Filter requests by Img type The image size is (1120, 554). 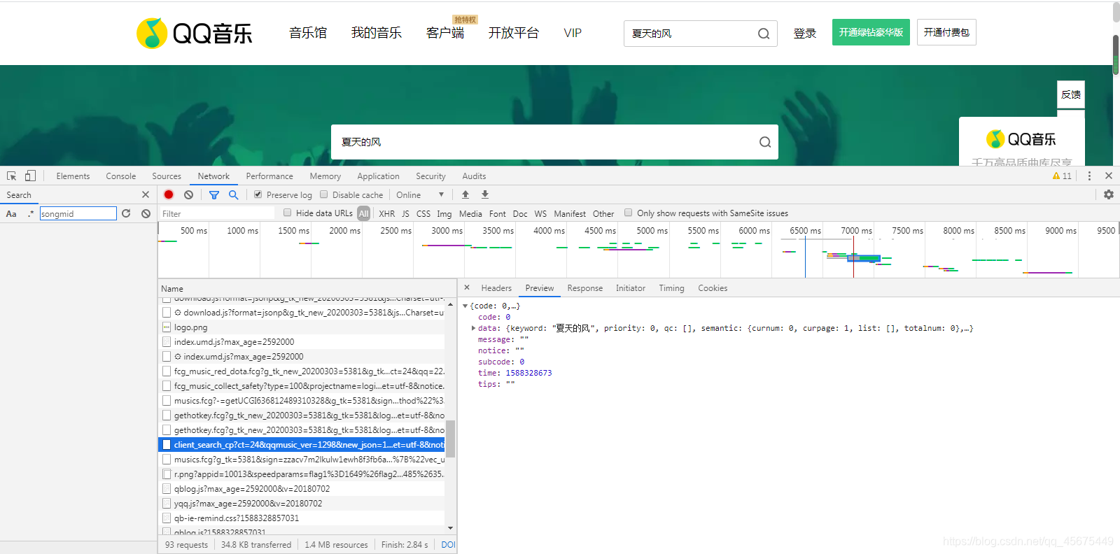(x=444, y=214)
